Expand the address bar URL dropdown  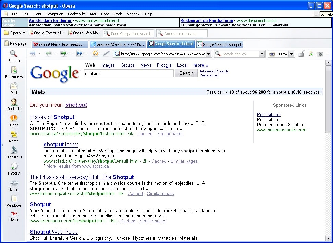tap(208, 54)
